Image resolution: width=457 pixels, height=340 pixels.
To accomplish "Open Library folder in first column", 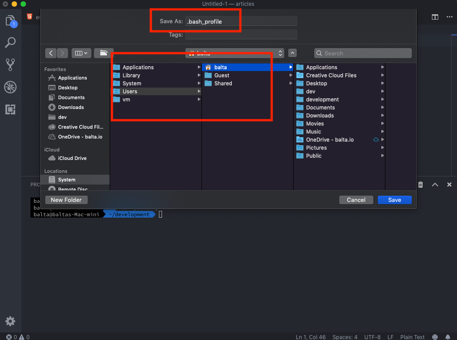I will (157, 76).
